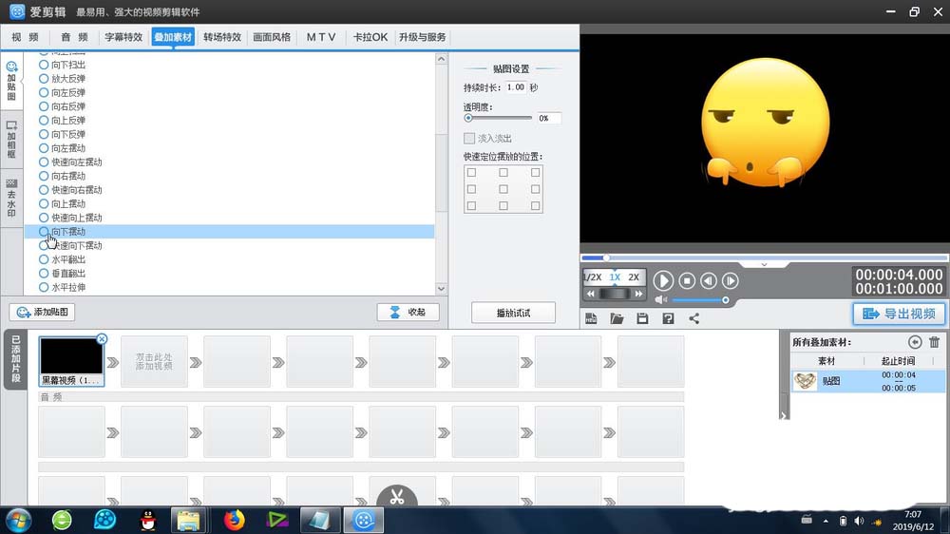
Task: Set playback speed to 2X
Action: [634, 277]
